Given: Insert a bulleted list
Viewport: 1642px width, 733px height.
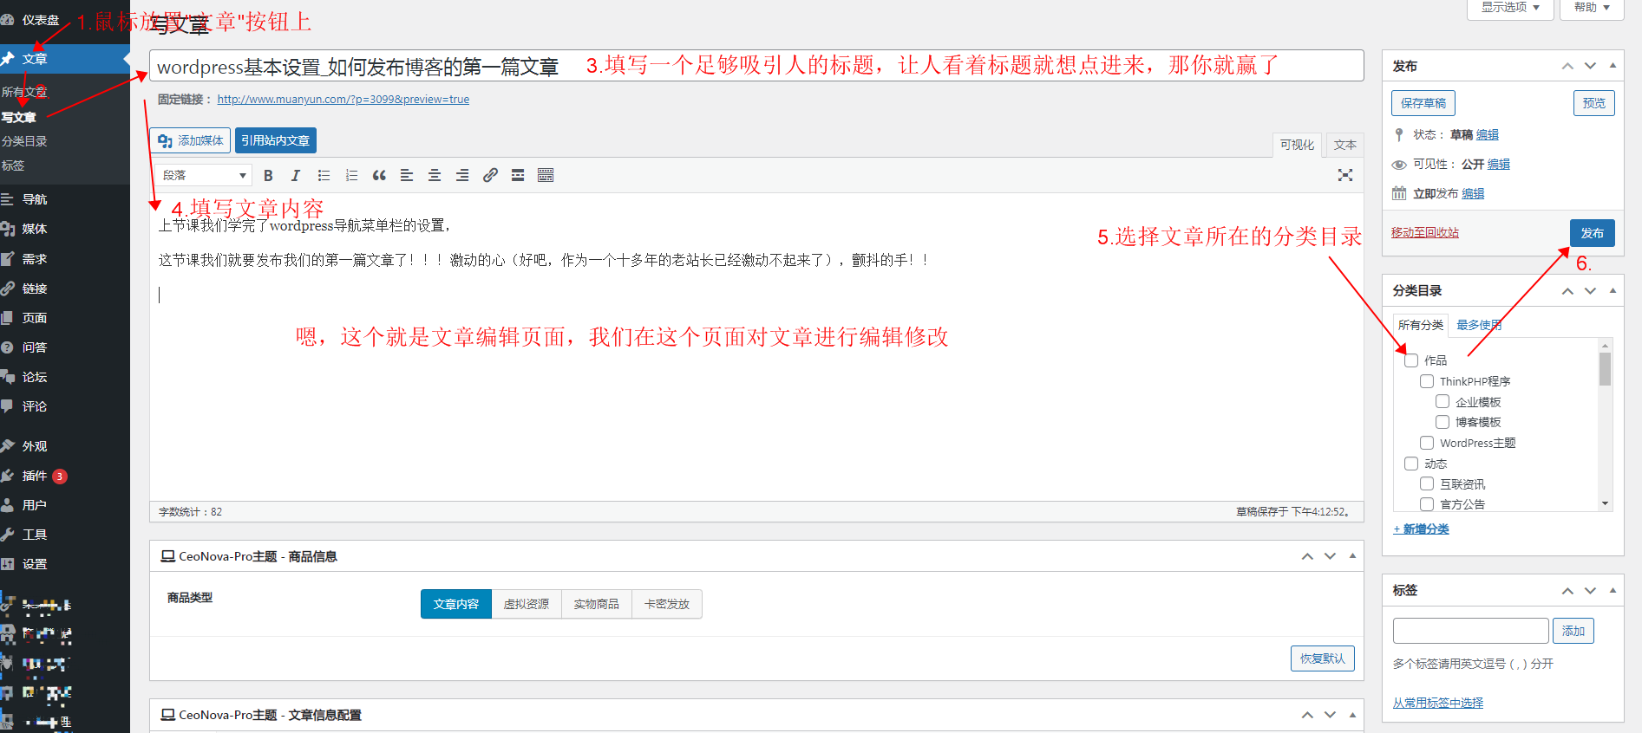Looking at the screenshot, I should 324,175.
